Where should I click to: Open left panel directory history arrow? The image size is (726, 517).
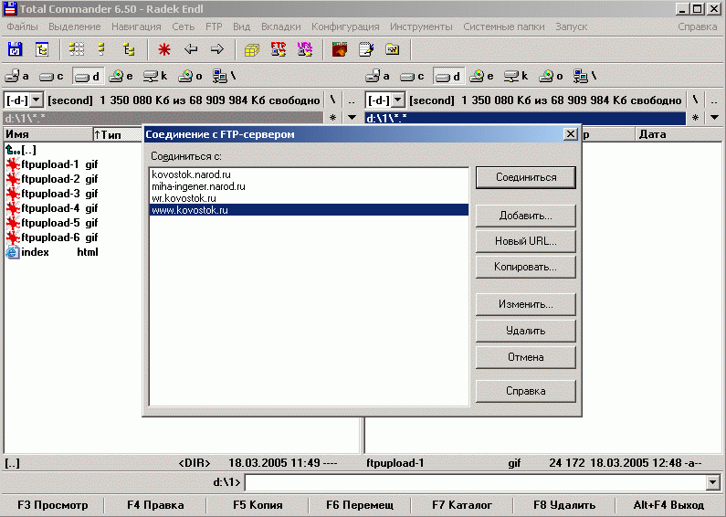tap(352, 118)
